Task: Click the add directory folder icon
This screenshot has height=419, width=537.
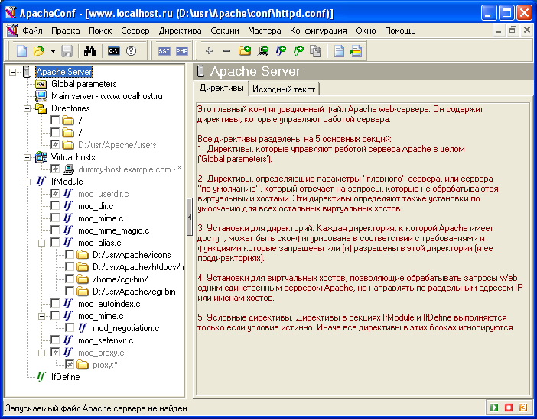Action: pos(245,51)
